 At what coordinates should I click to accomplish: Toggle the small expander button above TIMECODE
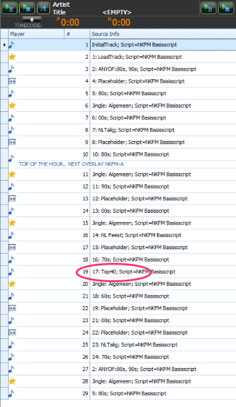pyautogui.click(x=32, y=19)
